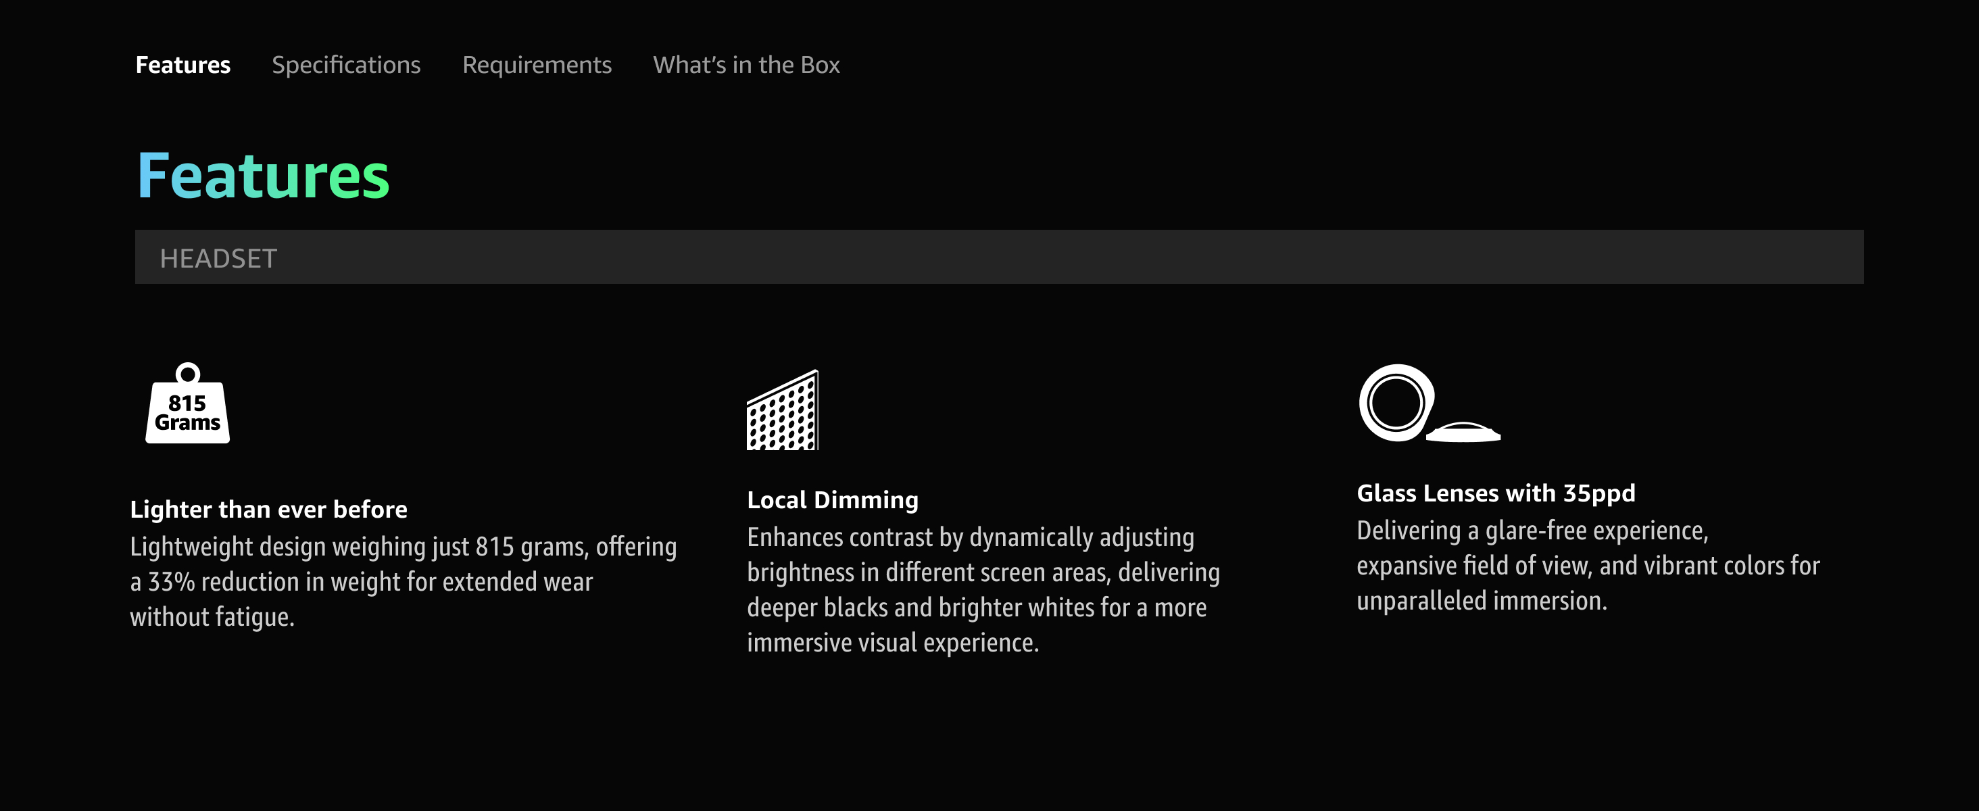The image size is (1979, 811).
Task: Click the circular ring lens icon
Action: coord(1395,402)
